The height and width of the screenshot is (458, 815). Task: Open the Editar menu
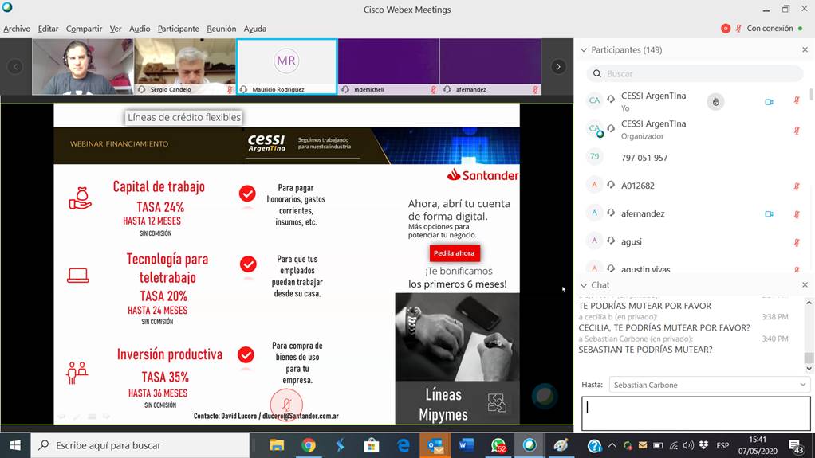point(48,29)
